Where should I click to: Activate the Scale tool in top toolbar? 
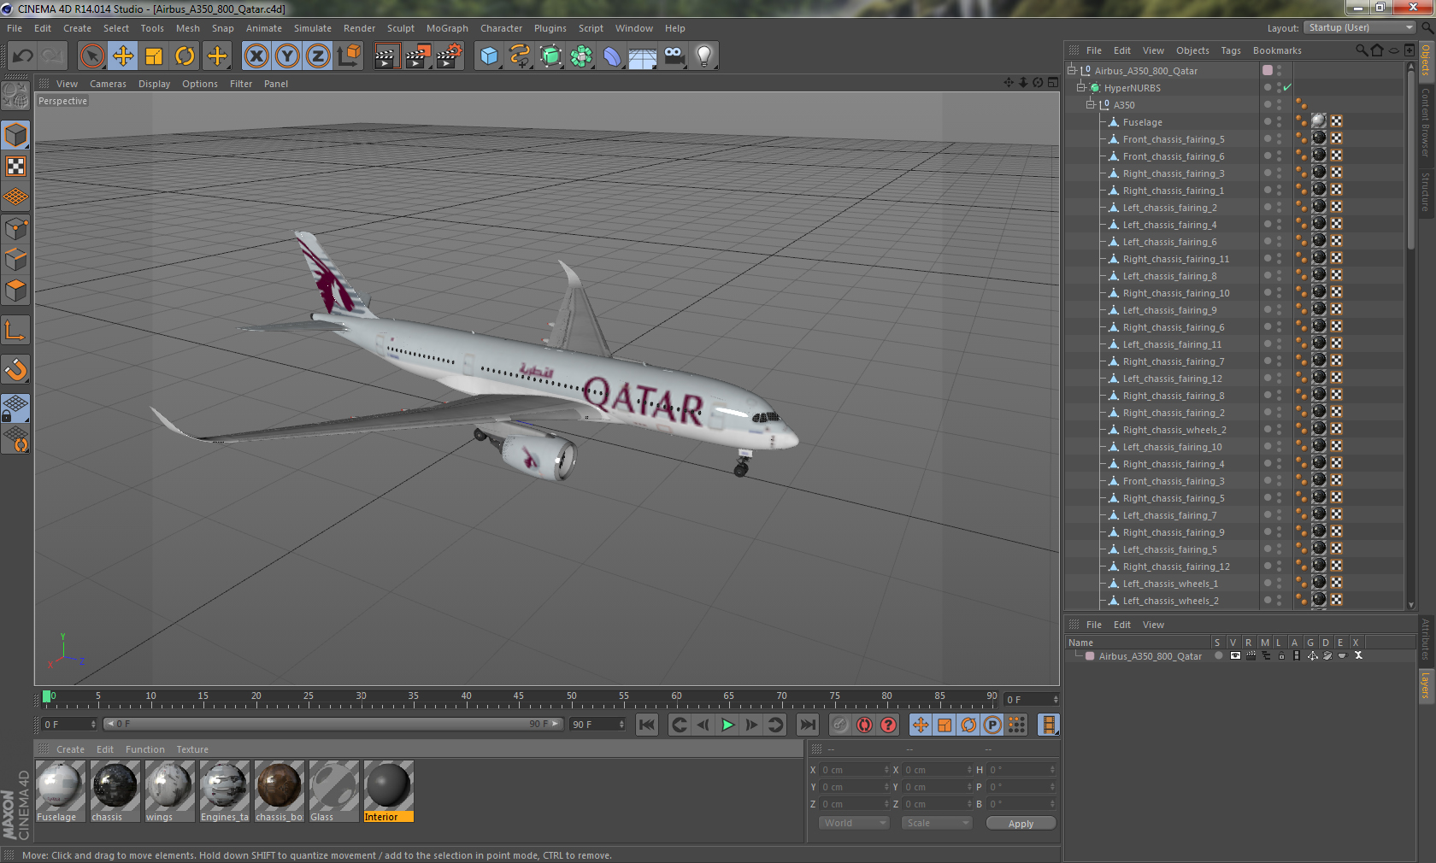tap(154, 56)
